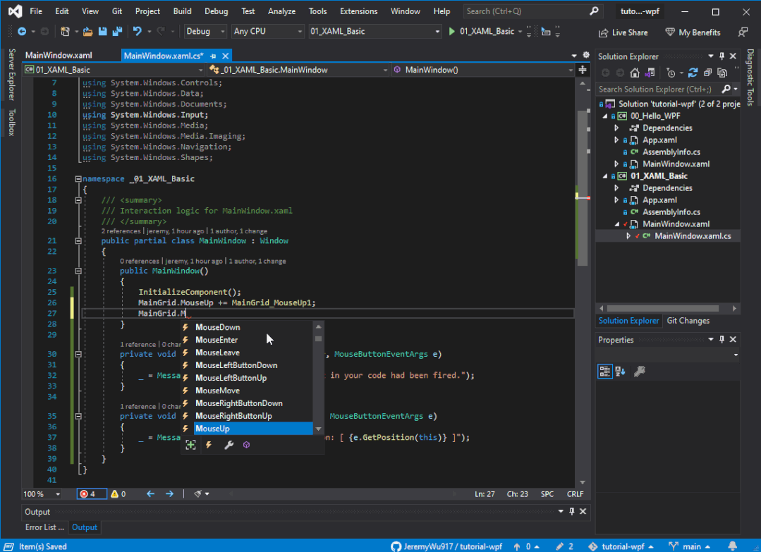Screen dimensions: 761x552
Task: Open the Extensions menu
Action: [x=359, y=11]
